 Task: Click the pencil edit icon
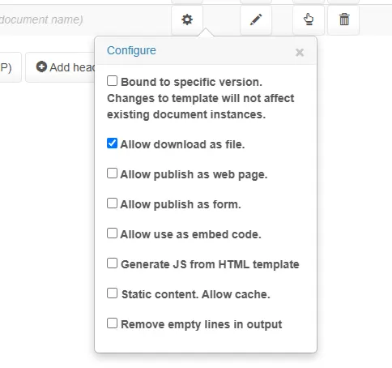coord(256,19)
